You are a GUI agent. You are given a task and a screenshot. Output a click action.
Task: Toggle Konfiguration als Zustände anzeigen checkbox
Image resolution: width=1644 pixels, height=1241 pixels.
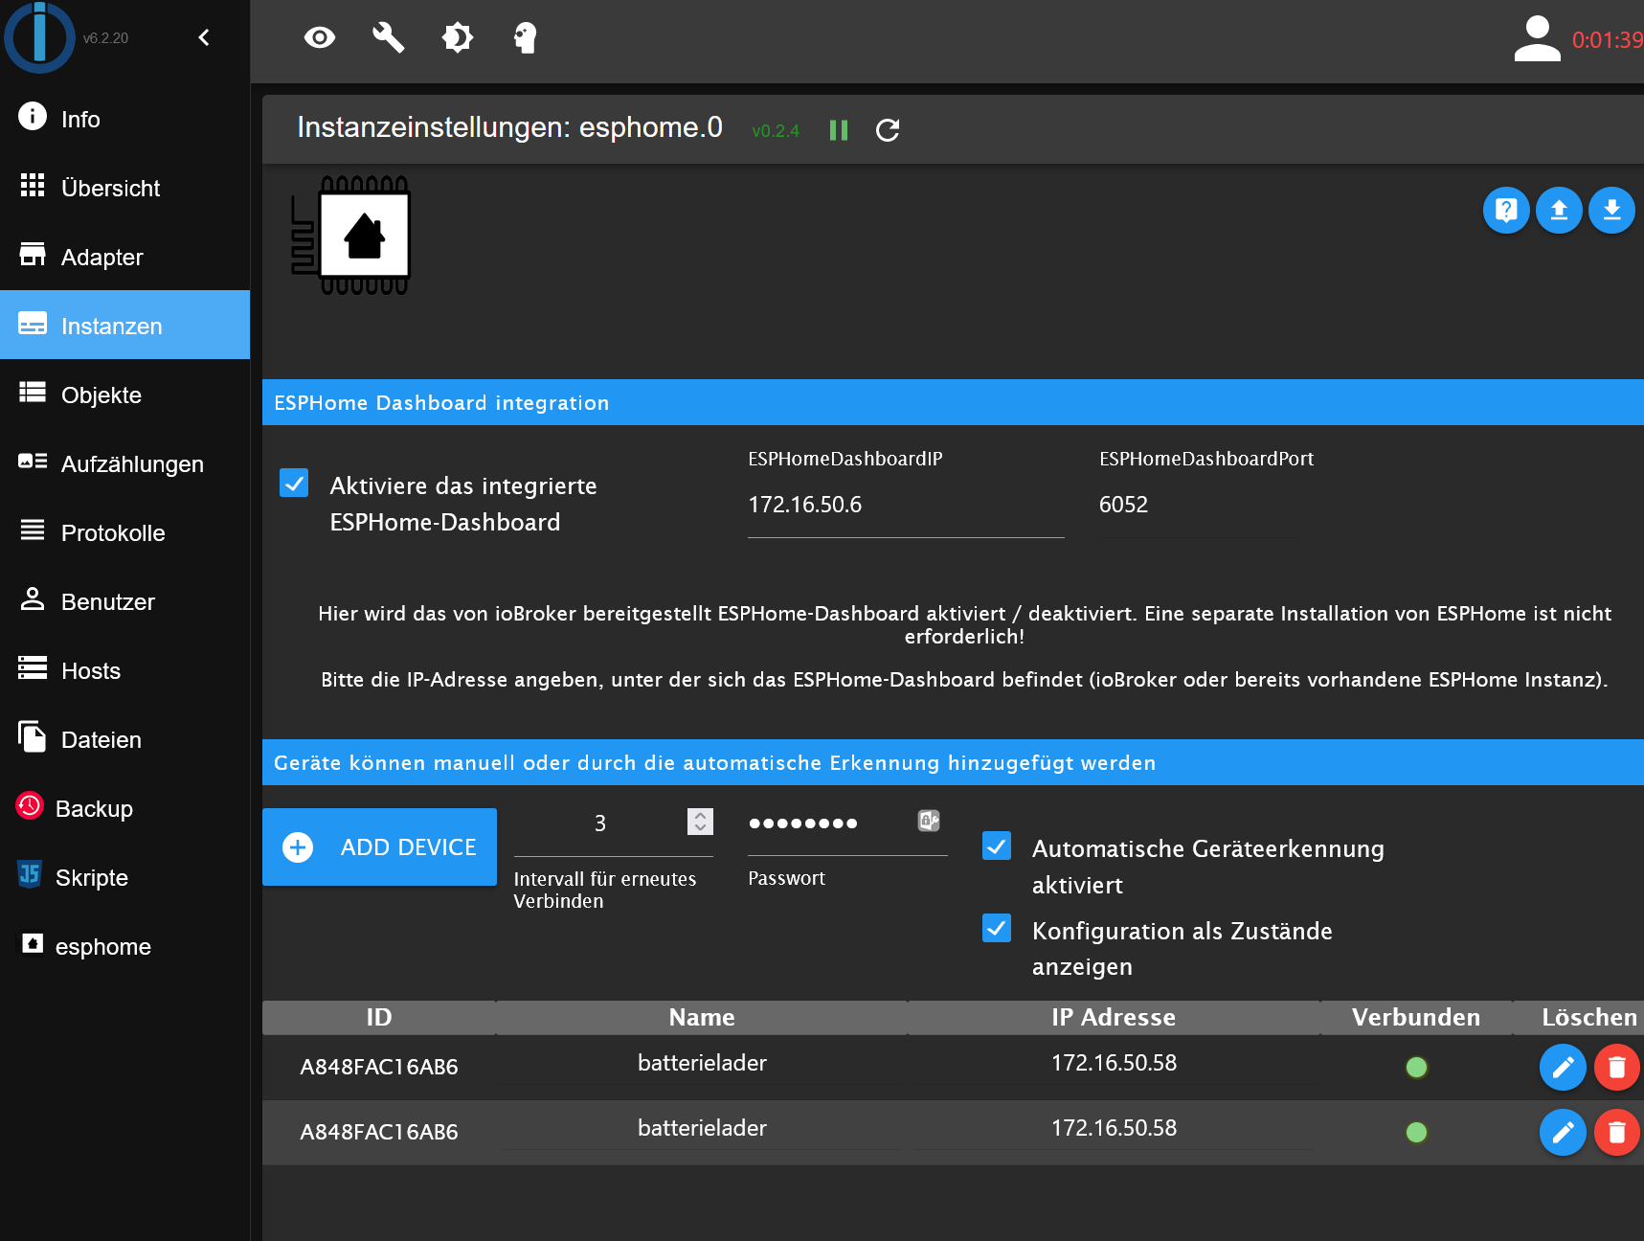tap(997, 928)
